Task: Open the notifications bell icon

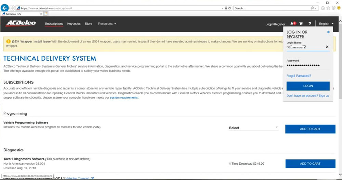Action: 292,24
